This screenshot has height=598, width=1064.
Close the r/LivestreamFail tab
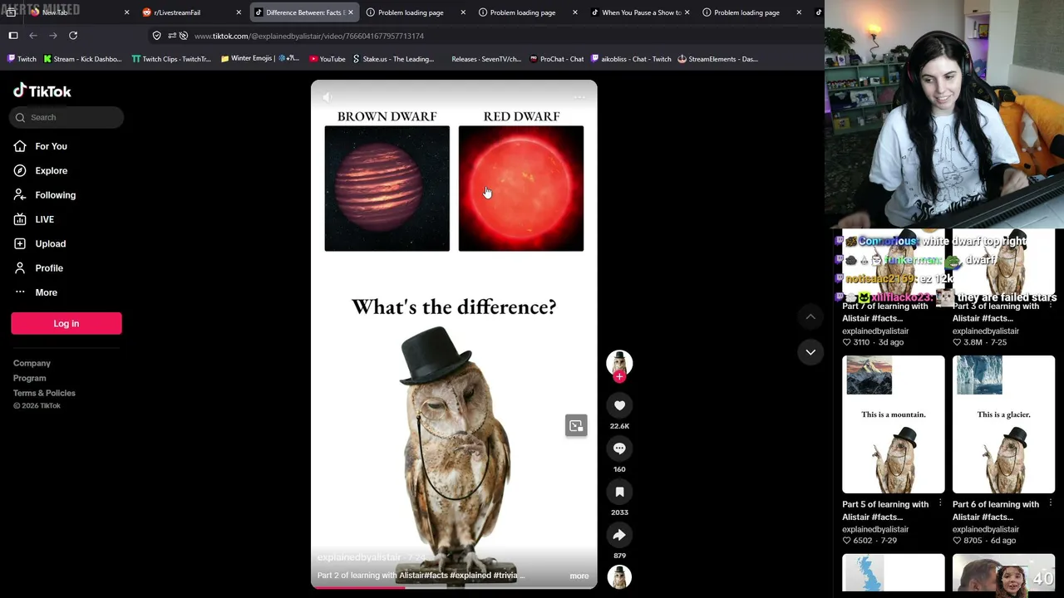click(x=239, y=12)
